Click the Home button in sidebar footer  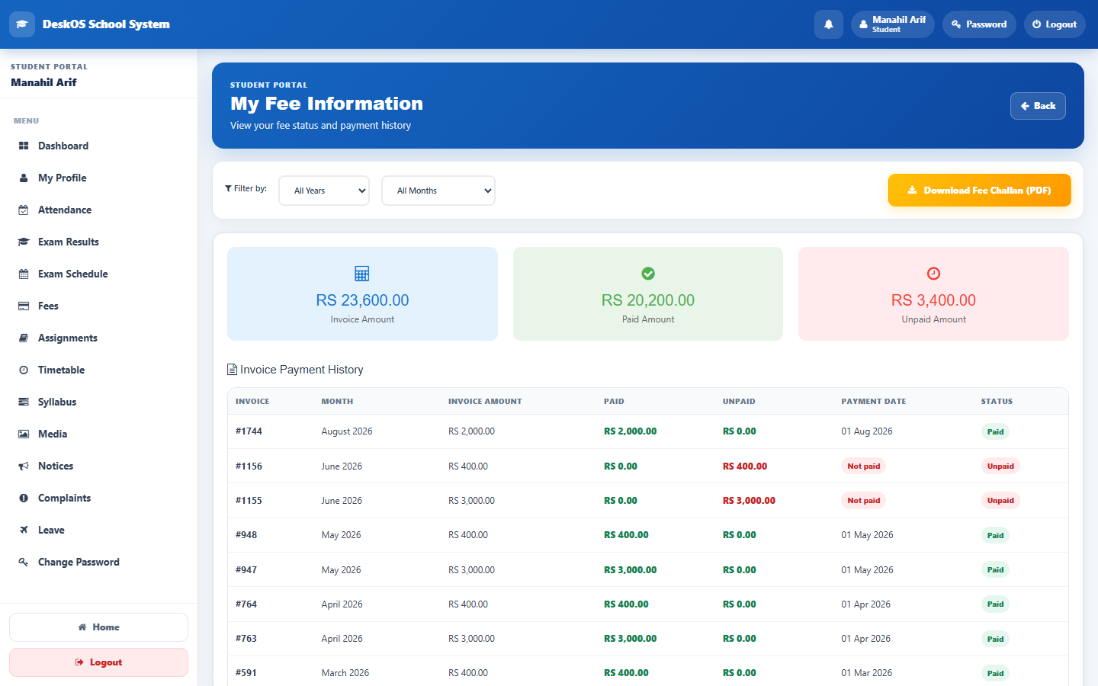coord(99,627)
